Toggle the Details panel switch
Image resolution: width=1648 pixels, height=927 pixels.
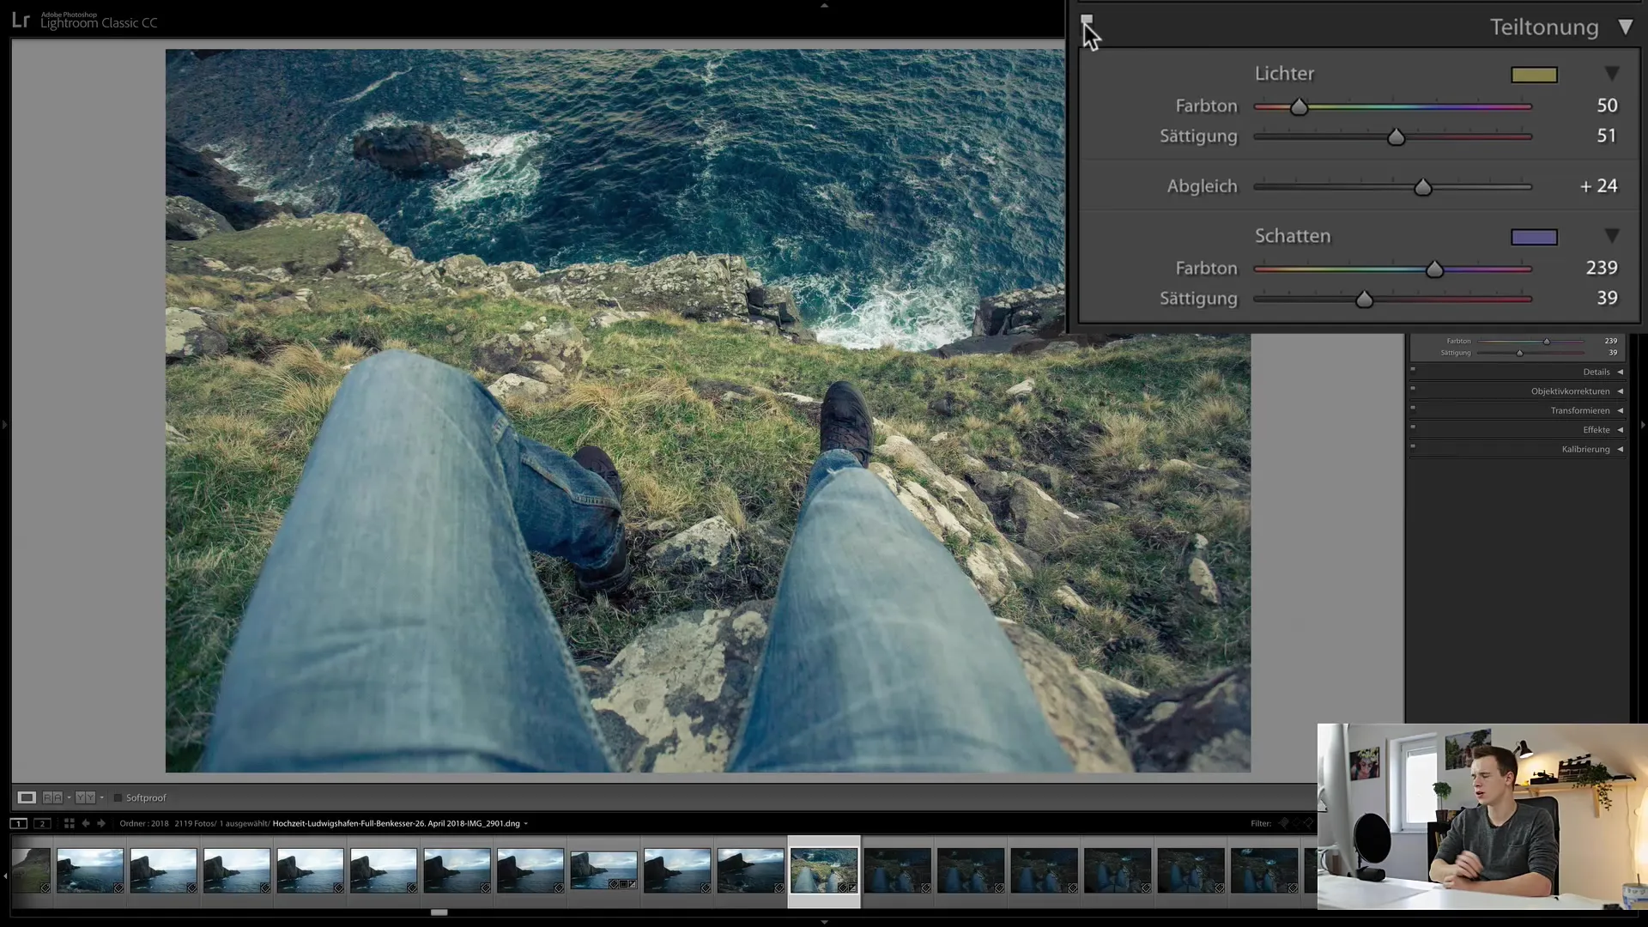pos(1413,369)
